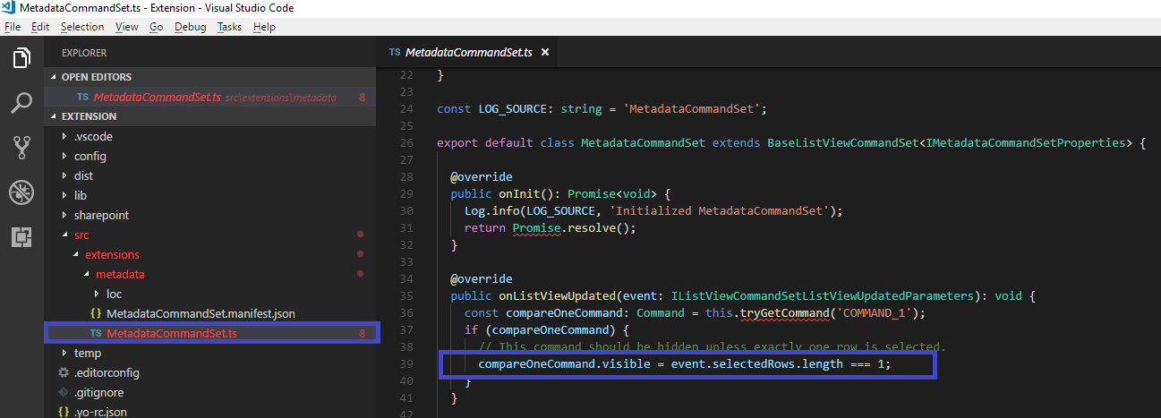Open the Extensions view in activity bar
This screenshot has height=418, width=1161.
[21, 237]
